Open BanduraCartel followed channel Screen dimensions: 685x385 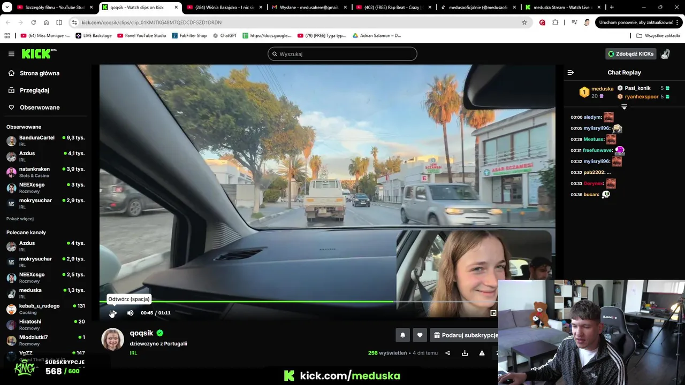(45, 141)
